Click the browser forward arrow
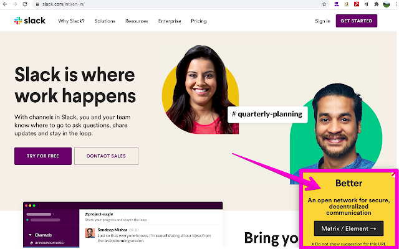 tap(15, 4)
